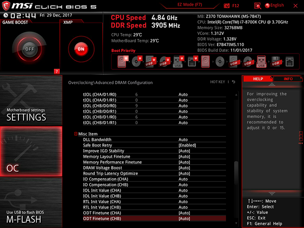Open the SETTINGS motherboard settings panel
Screen dimensions: 304x228
[x=31, y=101]
